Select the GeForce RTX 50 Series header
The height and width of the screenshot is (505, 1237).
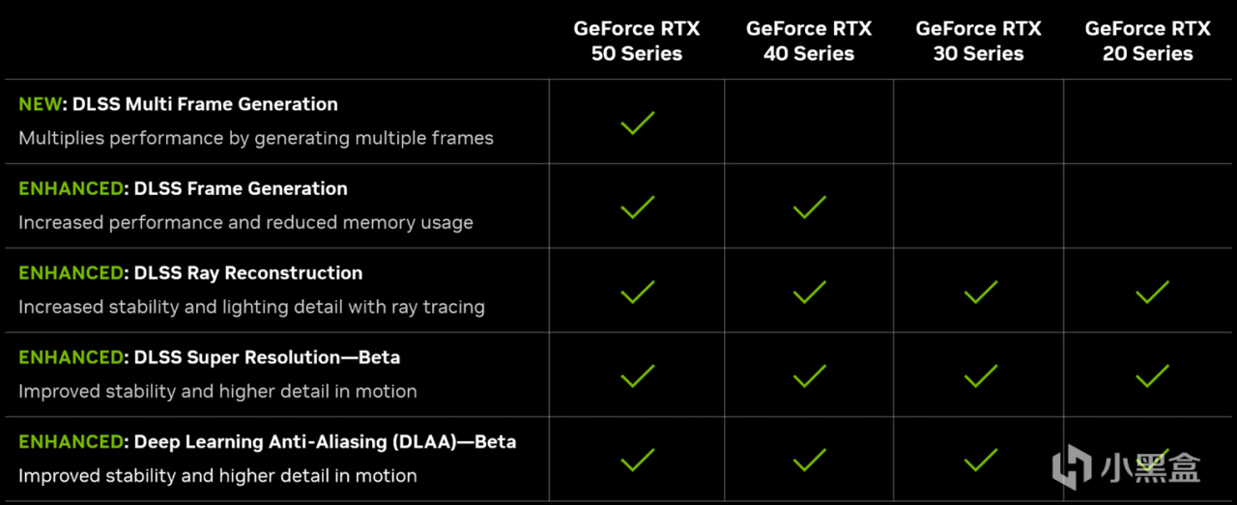coord(636,42)
